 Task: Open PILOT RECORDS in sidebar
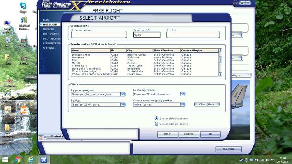coord(51,39)
